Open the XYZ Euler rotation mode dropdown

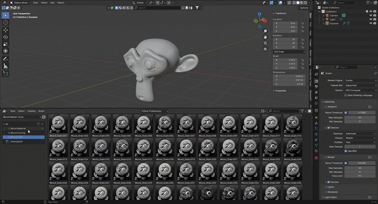click(x=289, y=52)
